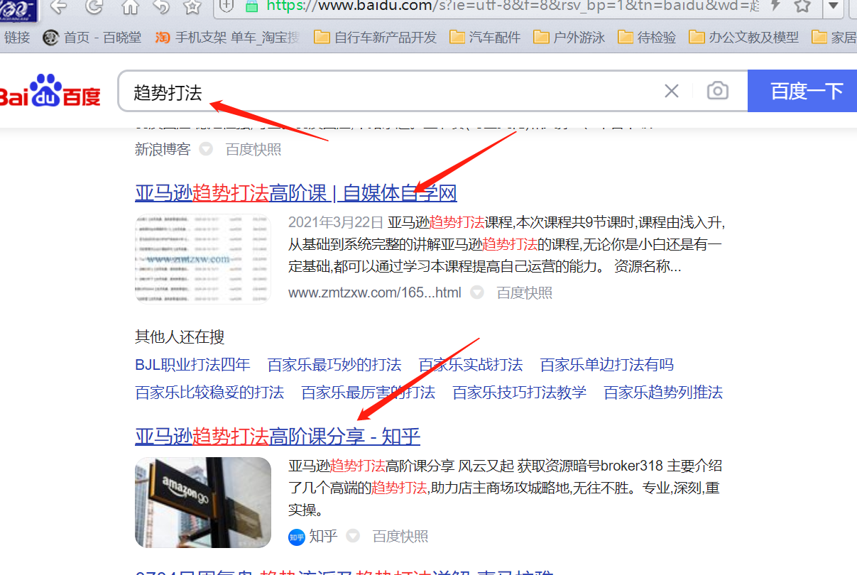
Task: Search related term 百家乐实战打法
Action: click(471, 365)
